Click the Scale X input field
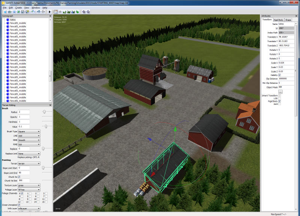Screen dimensions: 300x216 286,63
